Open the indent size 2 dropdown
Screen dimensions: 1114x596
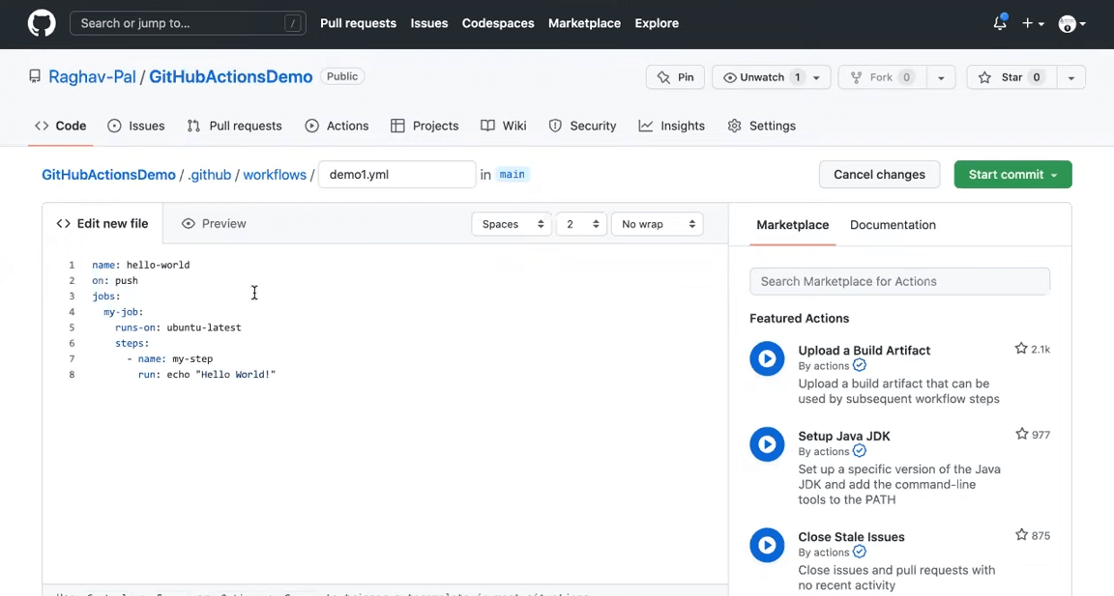click(581, 224)
